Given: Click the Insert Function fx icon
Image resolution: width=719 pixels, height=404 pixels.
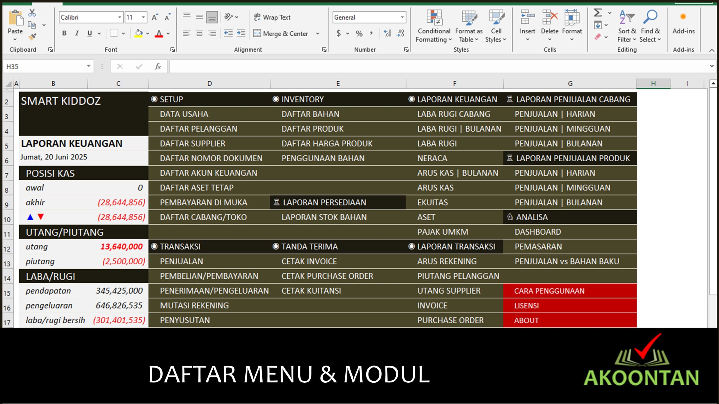Looking at the screenshot, I should (158, 66).
